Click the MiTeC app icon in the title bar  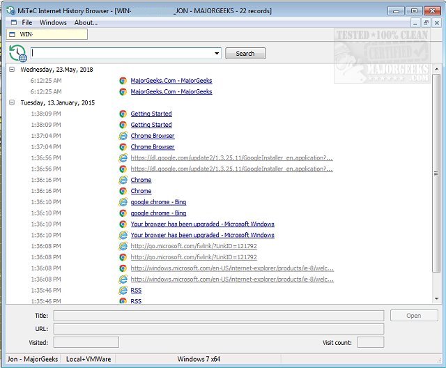11,11
